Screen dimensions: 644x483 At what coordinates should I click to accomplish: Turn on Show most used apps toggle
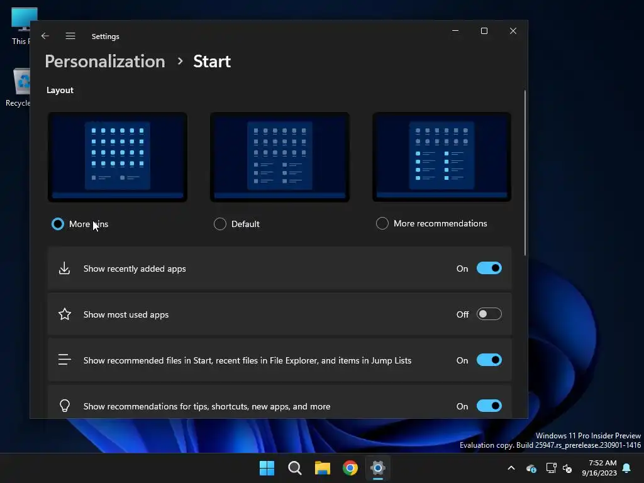(489, 314)
